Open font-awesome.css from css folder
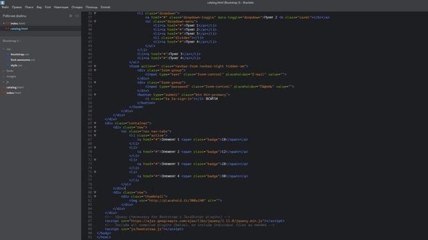This screenshot has height=240, width=428. point(23,60)
